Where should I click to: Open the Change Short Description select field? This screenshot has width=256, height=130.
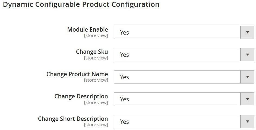click(x=184, y=121)
